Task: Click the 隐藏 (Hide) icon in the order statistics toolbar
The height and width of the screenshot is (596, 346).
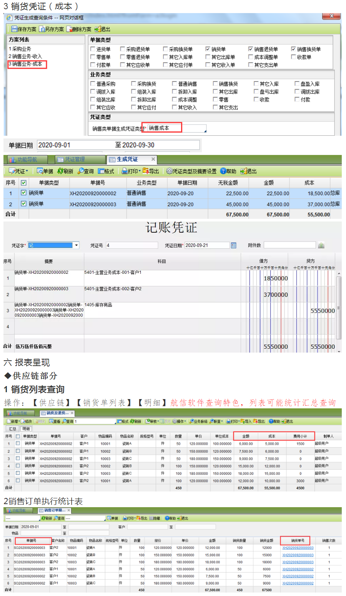Action: tap(152, 518)
